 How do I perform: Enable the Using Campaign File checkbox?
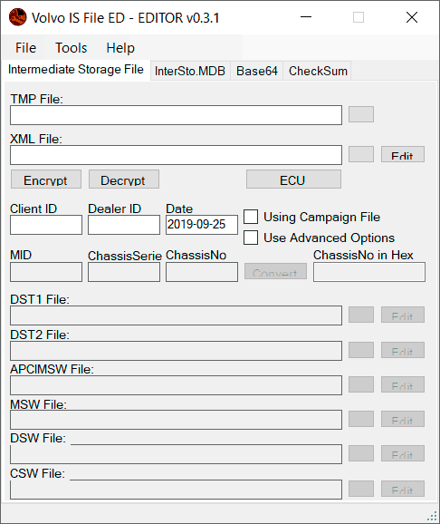[x=251, y=217]
